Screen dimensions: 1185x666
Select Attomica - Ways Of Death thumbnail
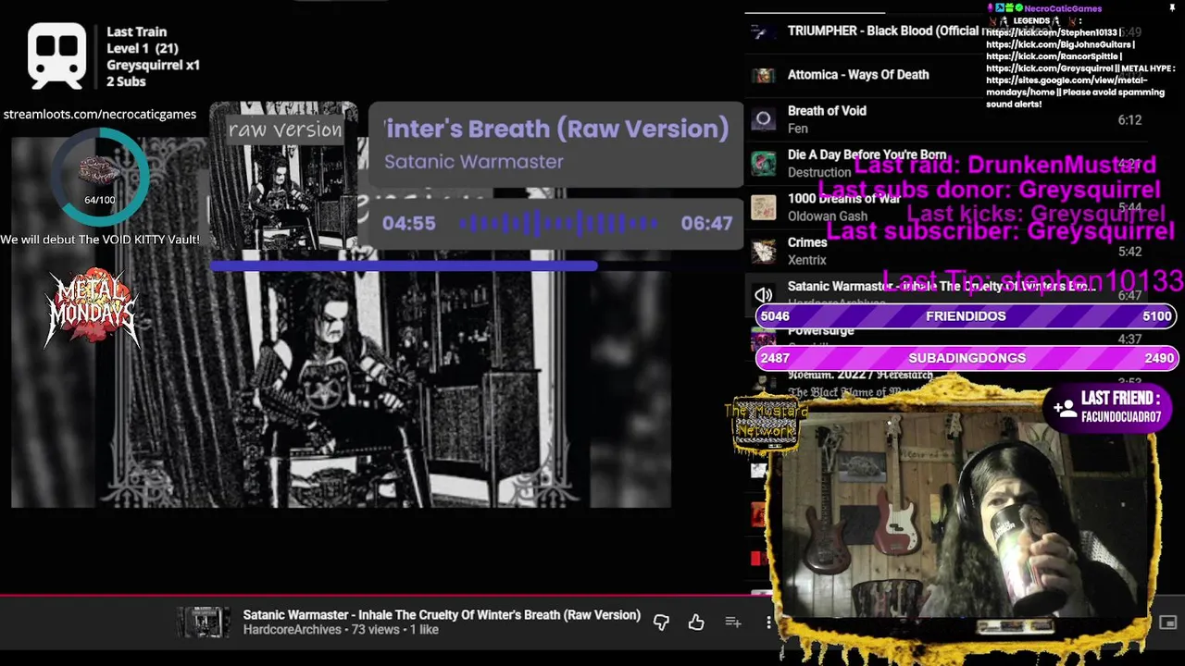tap(763, 75)
